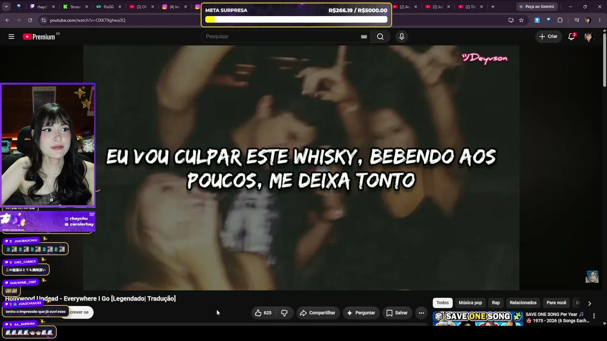Like the video with thumbs-up button

tap(263, 313)
